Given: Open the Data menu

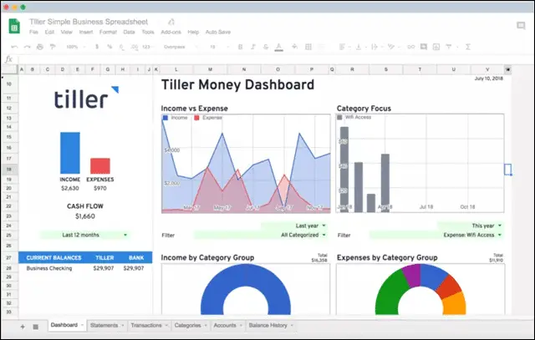Looking at the screenshot, I should pos(129,32).
